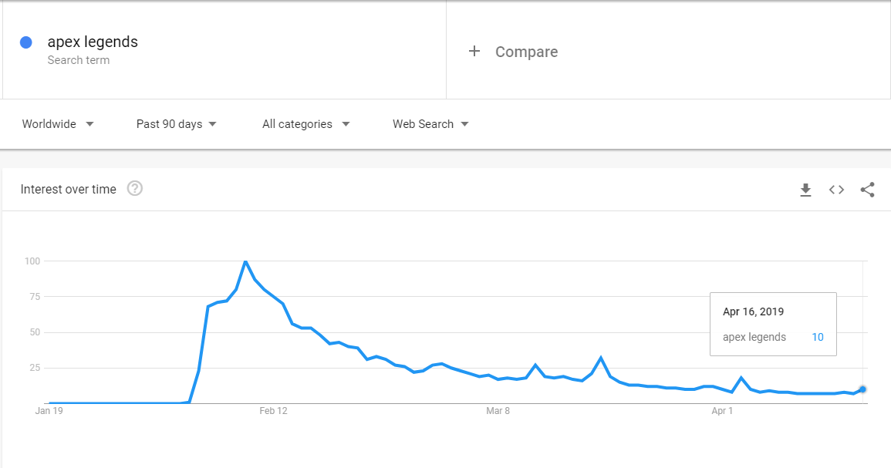Click the Interest over time heading
Image resolution: width=891 pixels, height=468 pixels.
click(x=69, y=190)
